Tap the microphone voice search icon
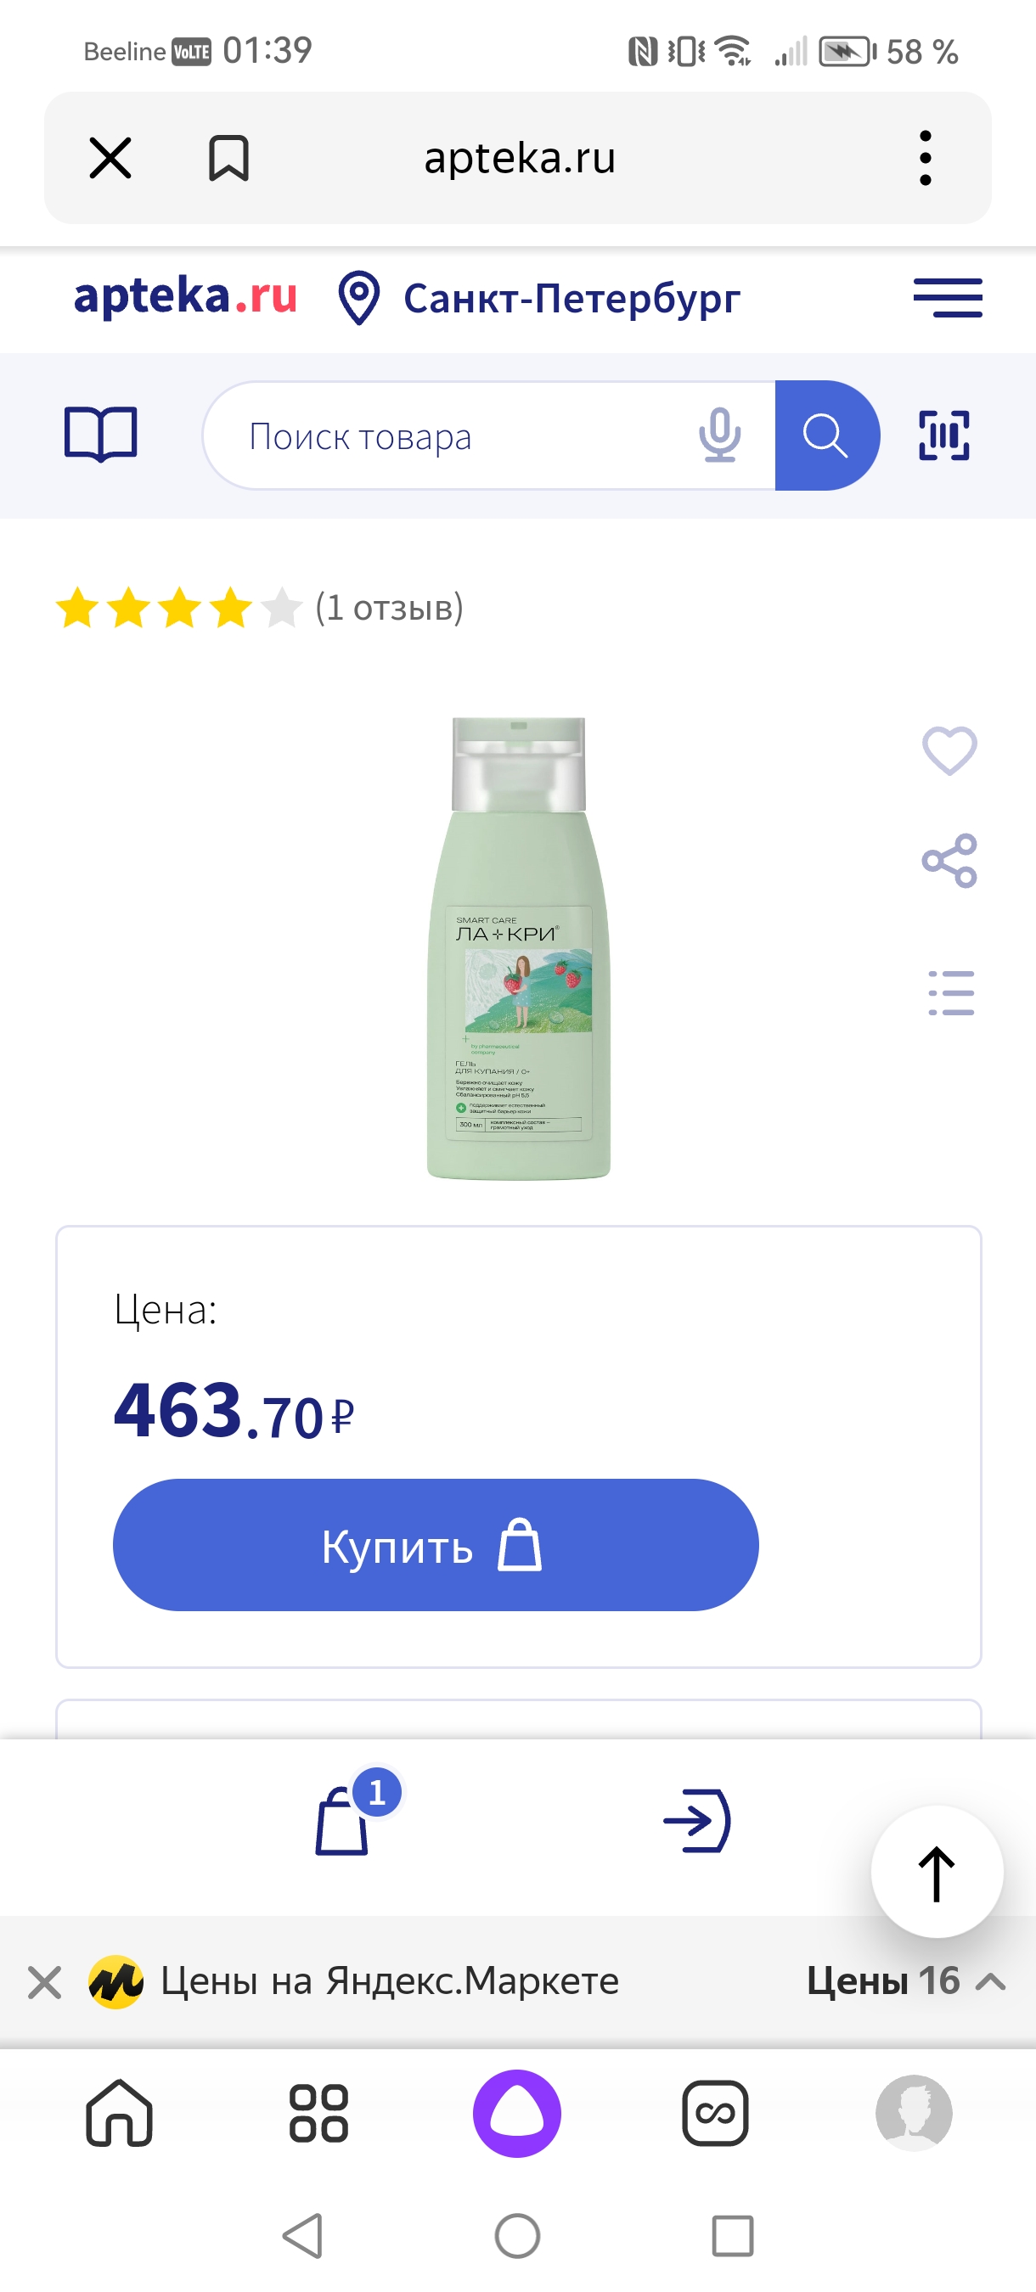1036x2292 pixels. [719, 435]
